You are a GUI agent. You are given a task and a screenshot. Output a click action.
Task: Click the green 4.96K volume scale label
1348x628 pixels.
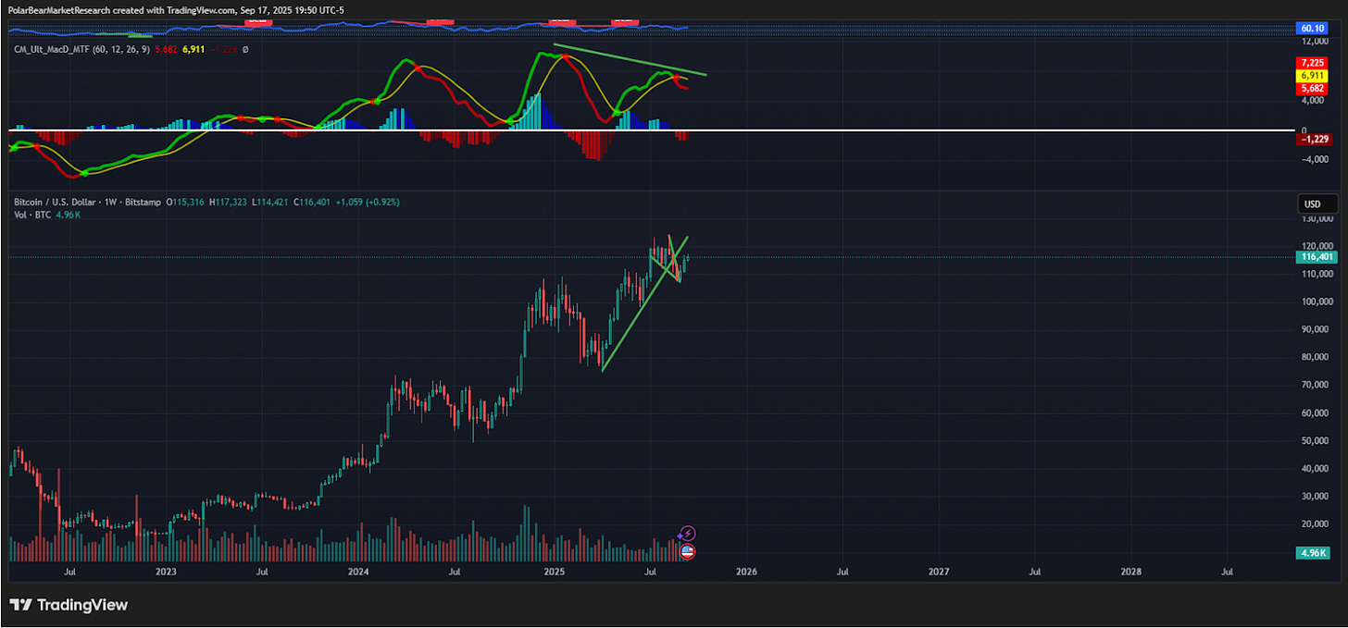click(1315, 553)
